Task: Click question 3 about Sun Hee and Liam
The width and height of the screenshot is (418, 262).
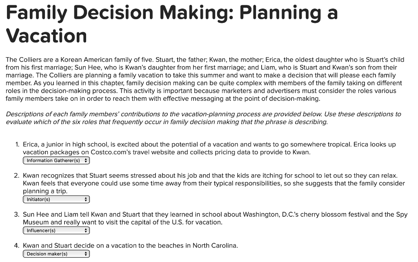Action: click(204, 218)
